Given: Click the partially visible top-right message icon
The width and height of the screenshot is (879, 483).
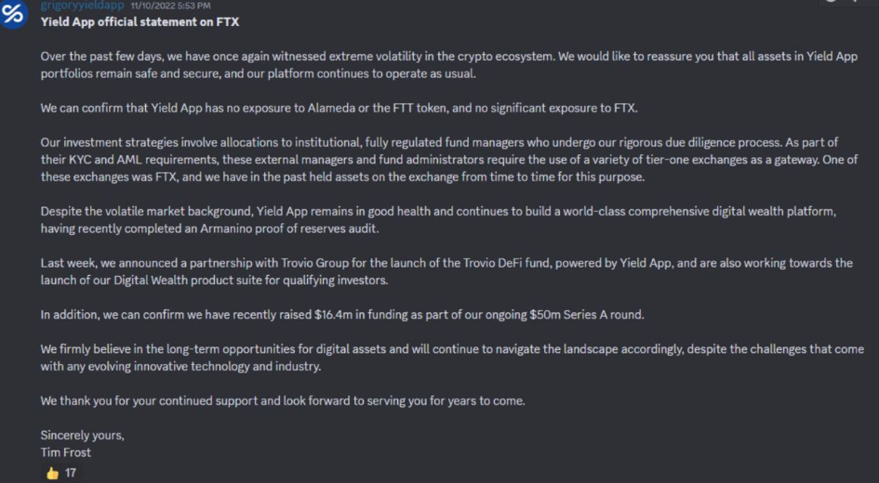Looking at the screenshot, I should pyautogui.click(x=829, y=3).
